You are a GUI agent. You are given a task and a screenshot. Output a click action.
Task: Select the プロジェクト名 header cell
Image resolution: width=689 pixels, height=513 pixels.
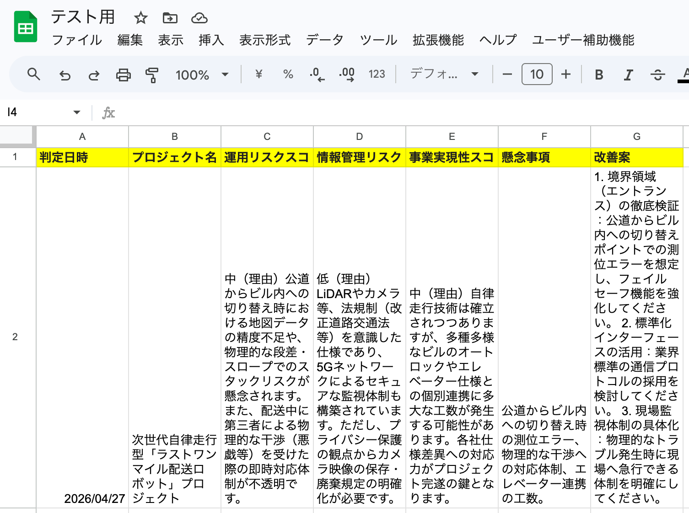(175, 157)
